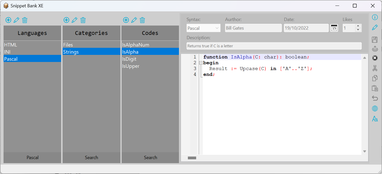This screenshot has height=174, width=382.
Task: Cut code text with the scissors icon
Action: coord(375,68)
